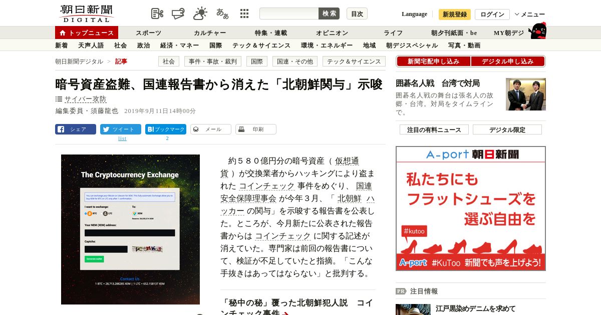Image resolution: width=601 pixels, height=315 pixels.
Task: Open 社会 in the sub navigation bar
Action: click(x=120, y=45)
